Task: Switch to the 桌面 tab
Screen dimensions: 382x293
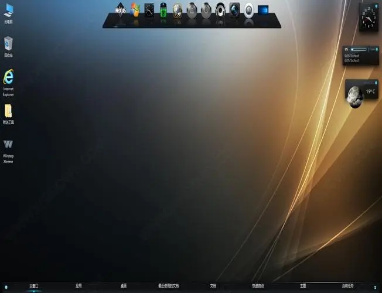Action: 124,286
